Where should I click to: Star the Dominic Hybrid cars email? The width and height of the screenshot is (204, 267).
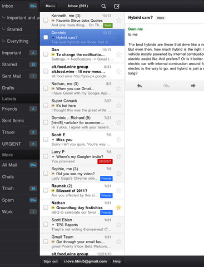[118, 37]
